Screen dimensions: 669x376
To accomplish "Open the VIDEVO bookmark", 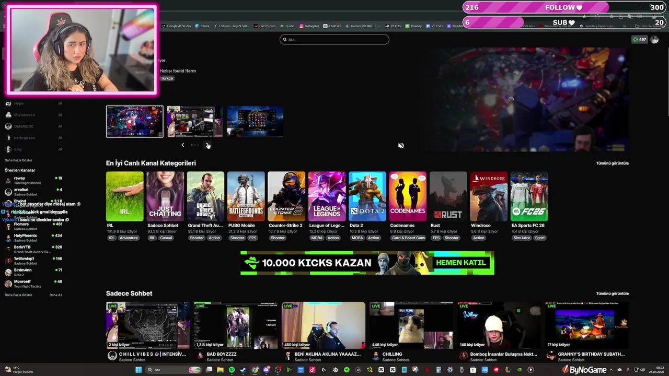I will coord(434,26).
